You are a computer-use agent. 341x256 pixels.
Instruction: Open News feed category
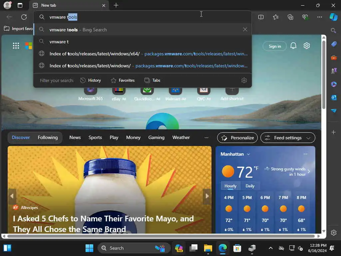[x=75, y=137]
